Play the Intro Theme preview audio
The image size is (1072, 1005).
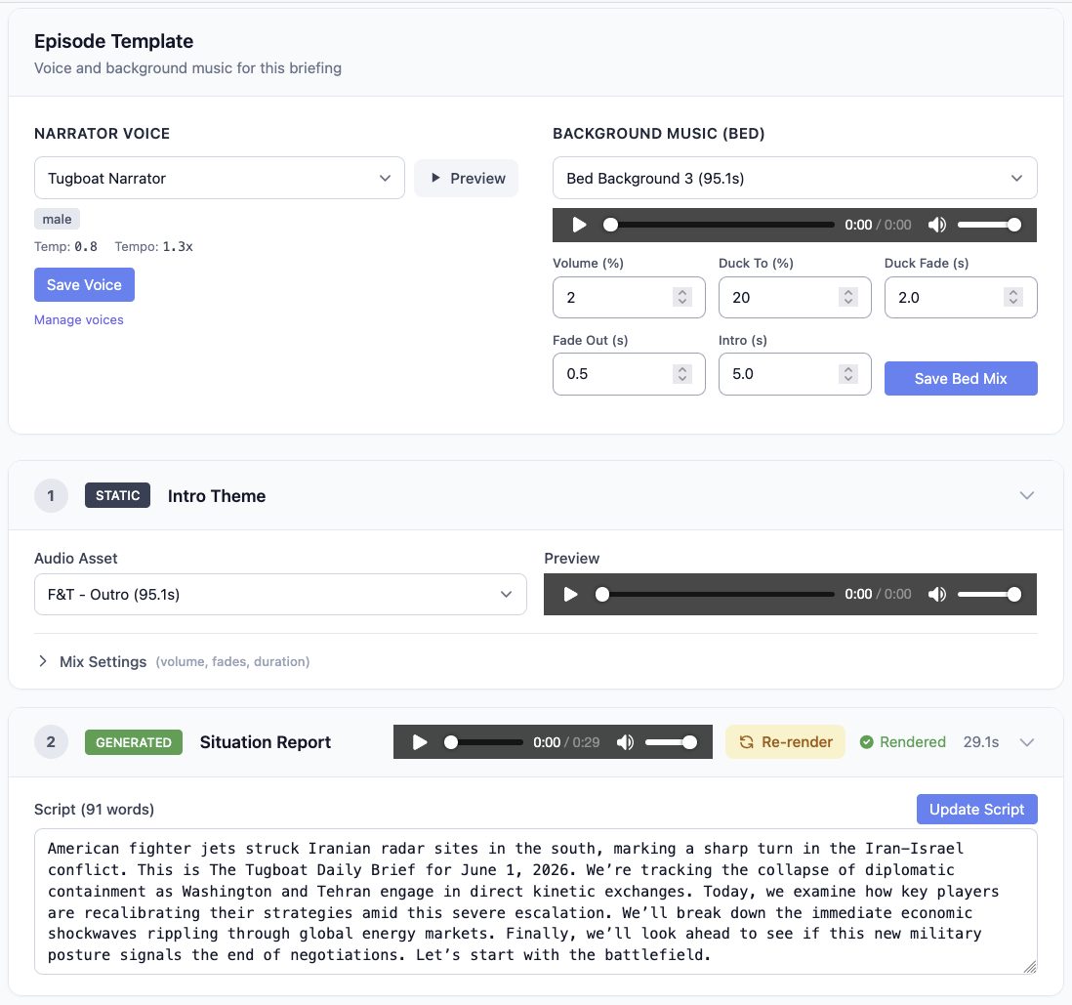(x=570, y=595)
